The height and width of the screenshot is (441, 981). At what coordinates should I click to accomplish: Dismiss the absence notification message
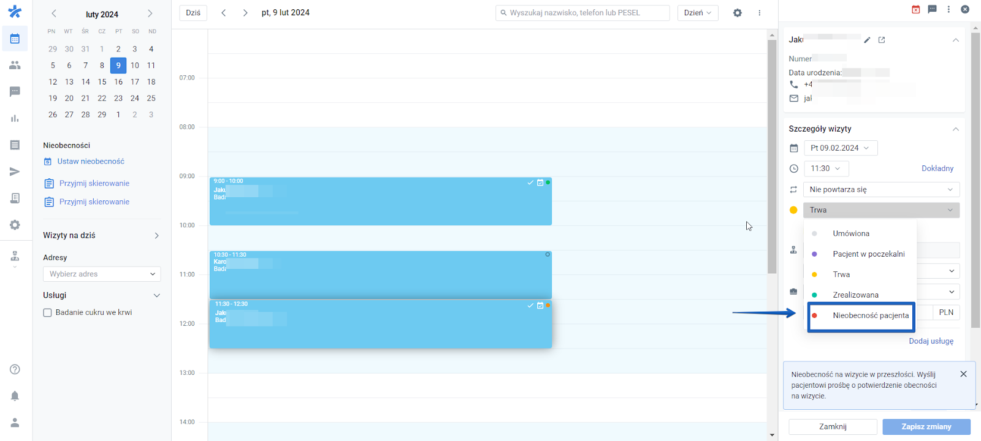pos(963,374)
